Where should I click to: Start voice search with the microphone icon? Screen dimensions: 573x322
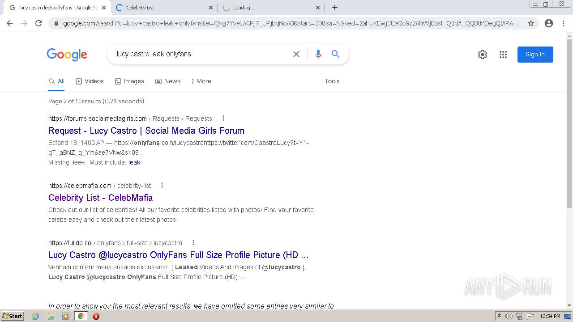318,54
